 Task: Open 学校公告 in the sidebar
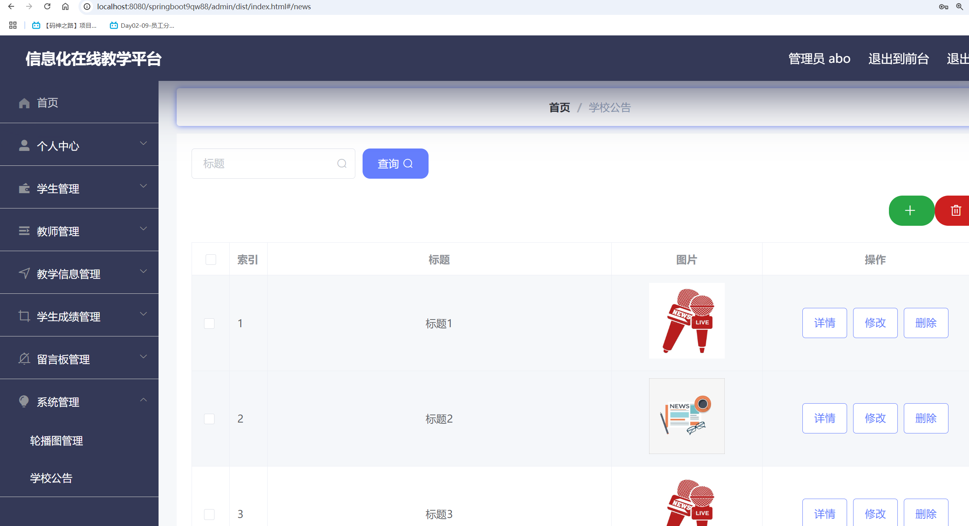pos(51,478)
